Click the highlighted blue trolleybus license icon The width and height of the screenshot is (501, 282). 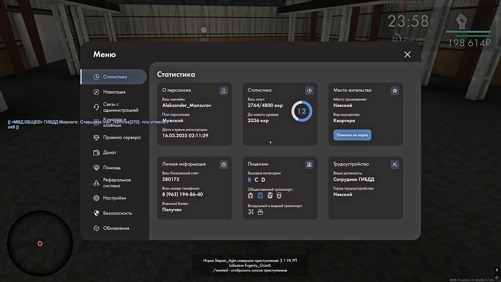pyautogui.click(x=260, y=195)
